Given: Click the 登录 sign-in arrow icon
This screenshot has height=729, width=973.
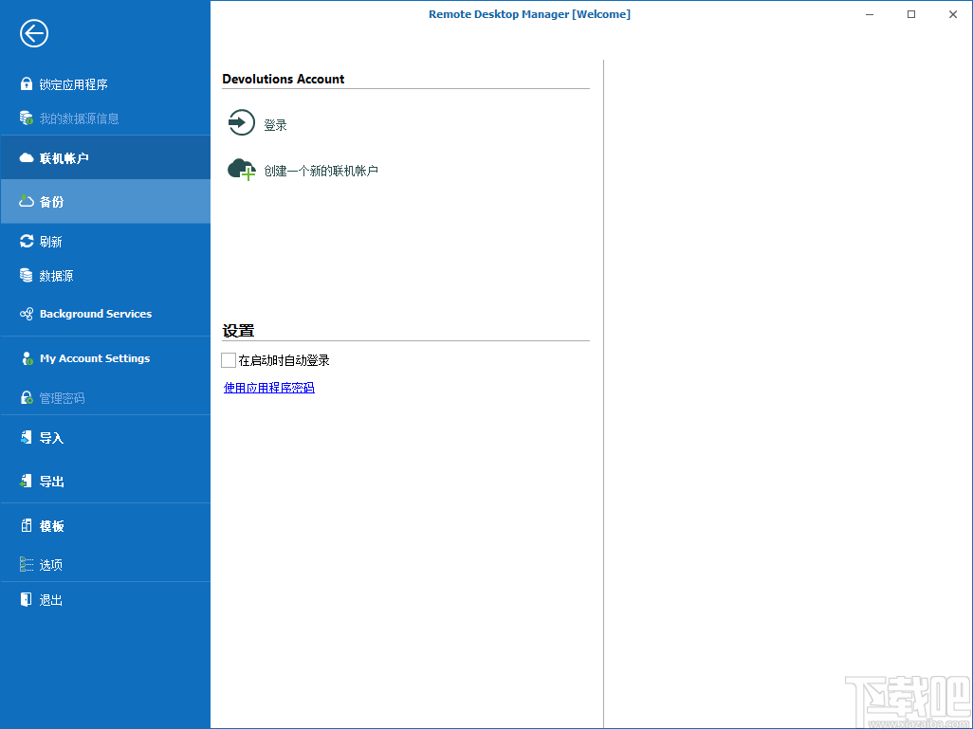Looking at the screenshot, I should (x=241, y=122).
